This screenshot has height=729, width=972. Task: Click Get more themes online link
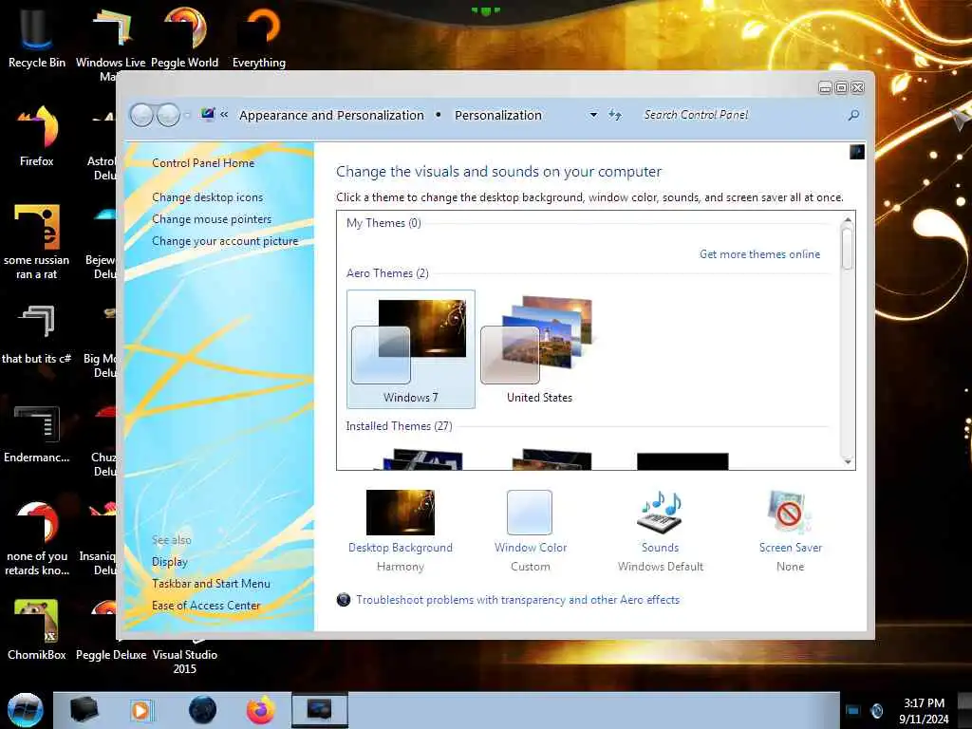[x=760, y=254]
